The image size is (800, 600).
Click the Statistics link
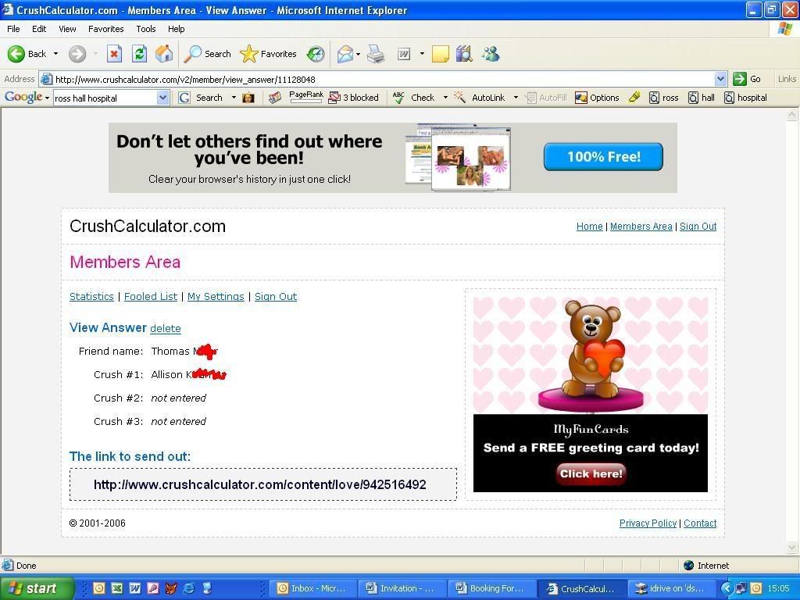click(x=91, y=296)
